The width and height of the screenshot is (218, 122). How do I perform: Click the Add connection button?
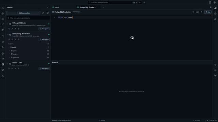click(x=24, y=13)
